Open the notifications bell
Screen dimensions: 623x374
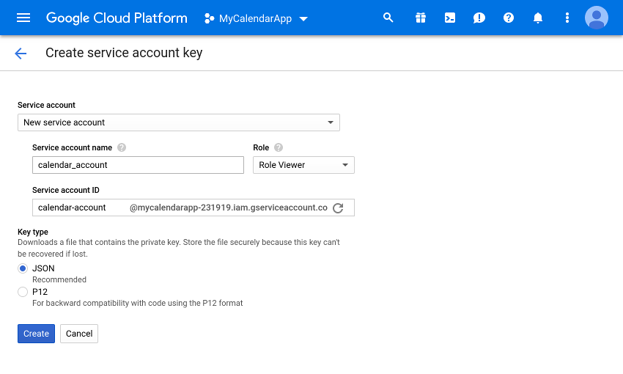tap(538, 18)
